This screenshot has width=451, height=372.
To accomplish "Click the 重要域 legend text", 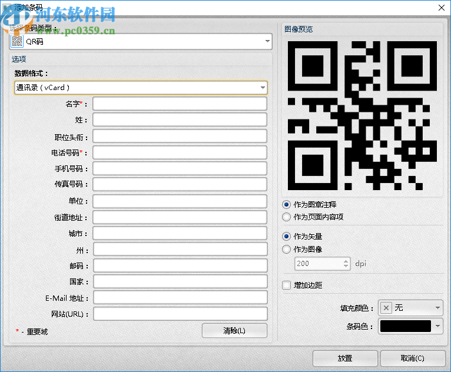I will coord(37,332).
